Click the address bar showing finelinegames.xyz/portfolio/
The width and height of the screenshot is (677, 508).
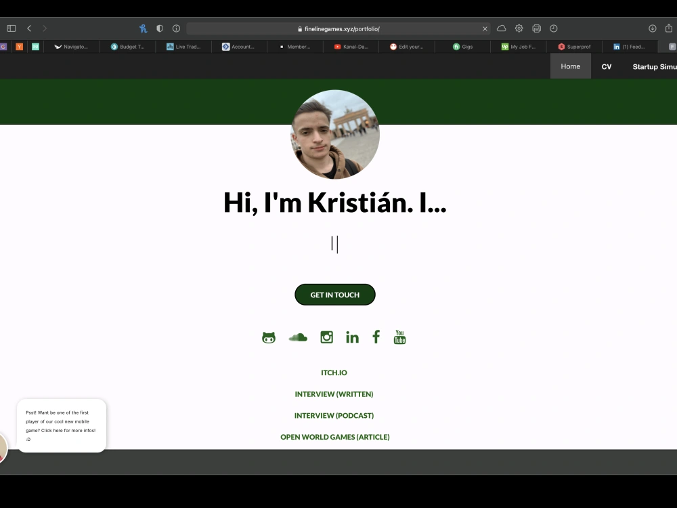[x=338, y=29]
